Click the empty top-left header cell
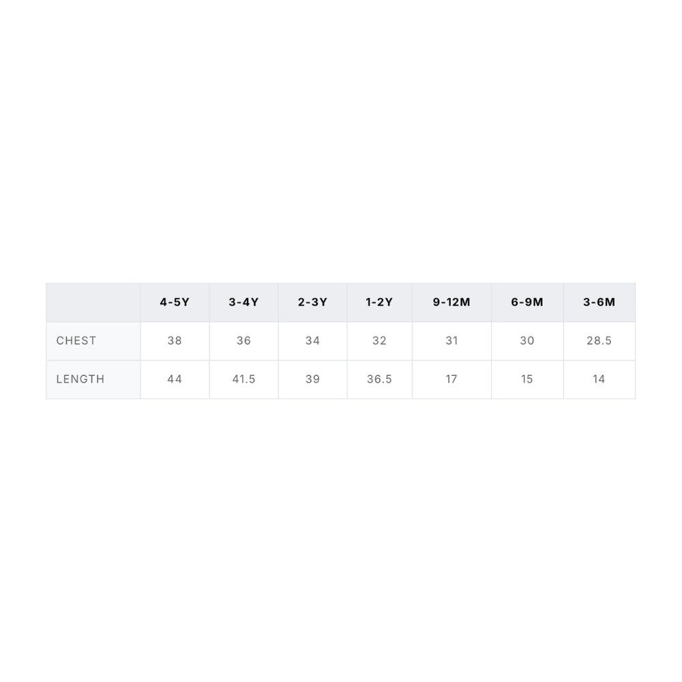 tap(93, 302)
